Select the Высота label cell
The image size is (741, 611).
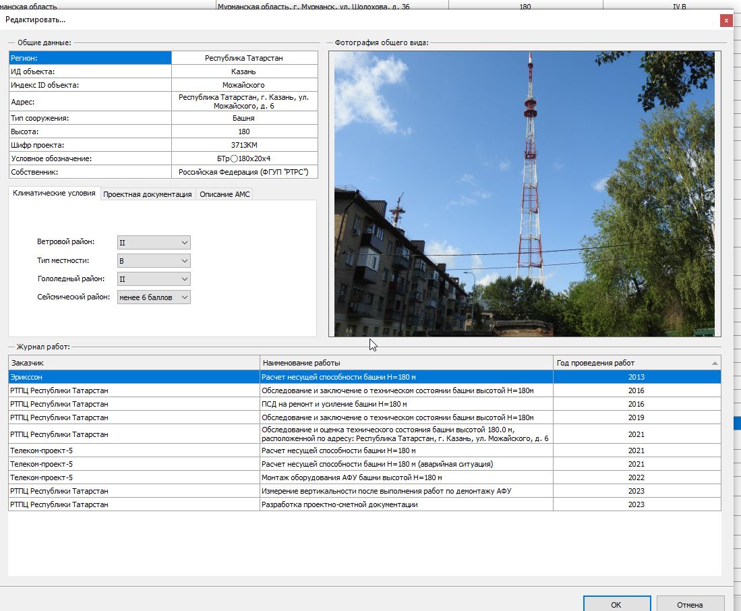(90, 132)
